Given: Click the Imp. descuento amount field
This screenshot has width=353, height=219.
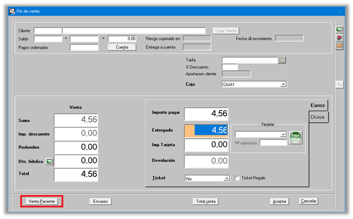Looking at the screenshot, I should (76, 134).
